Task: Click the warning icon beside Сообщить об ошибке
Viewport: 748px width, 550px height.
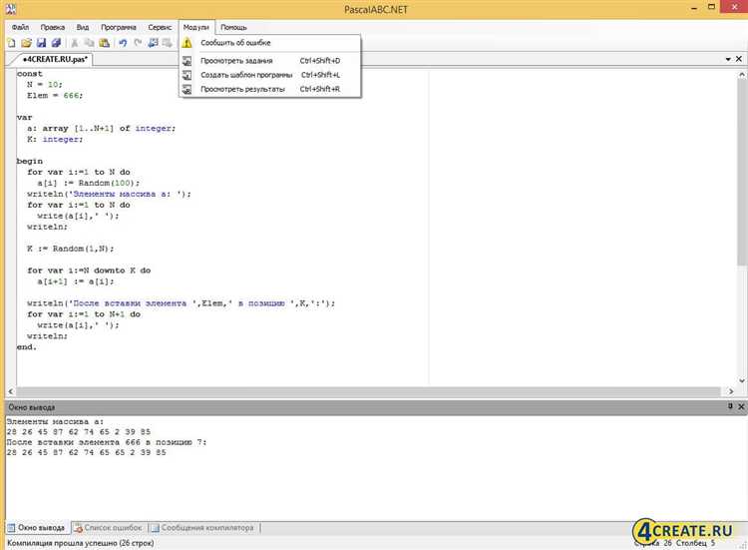Action: click(x=187, y=43)
